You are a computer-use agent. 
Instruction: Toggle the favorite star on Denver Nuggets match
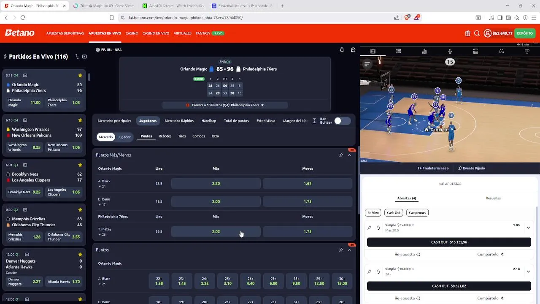click(80, 255)
